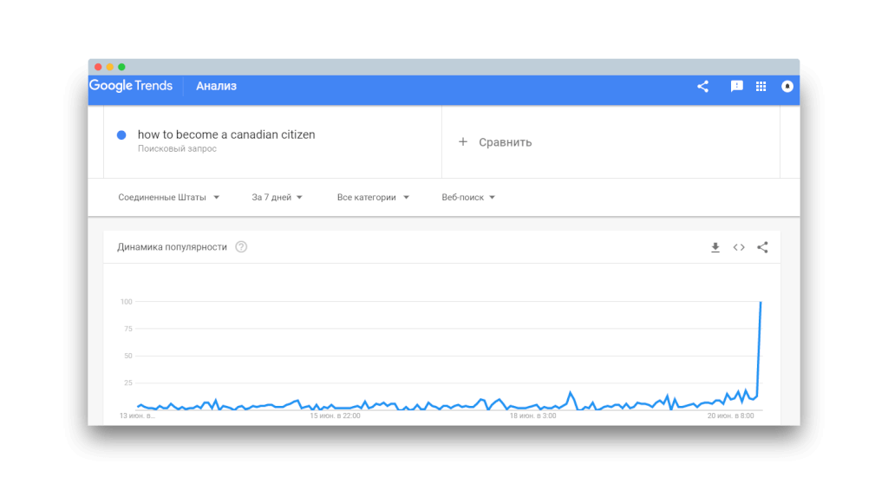Select the Анализ header tab
This screenshot has height=484, width=888.
click(216, 86)
